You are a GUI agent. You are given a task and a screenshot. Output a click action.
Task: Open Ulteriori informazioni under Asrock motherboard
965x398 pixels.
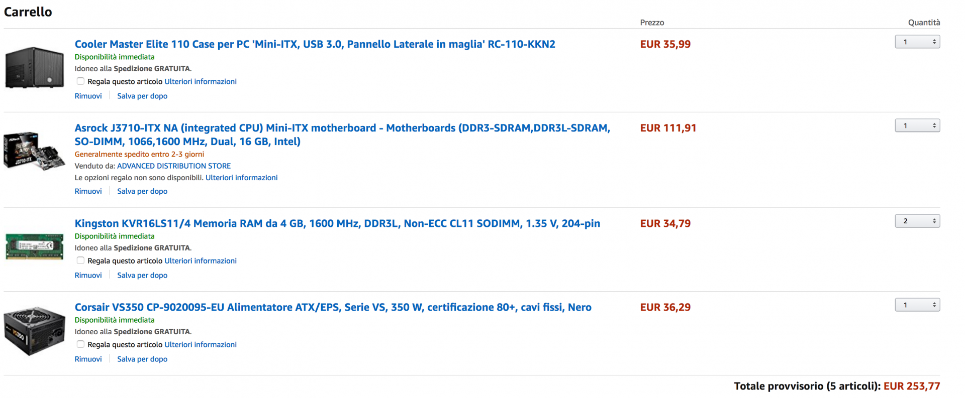(x=241, y=178)
